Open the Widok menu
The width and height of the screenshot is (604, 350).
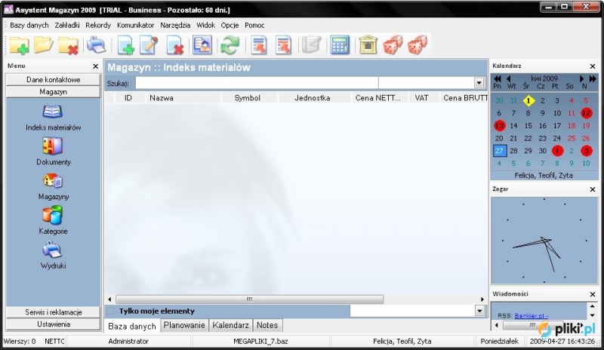pos(205,26)
